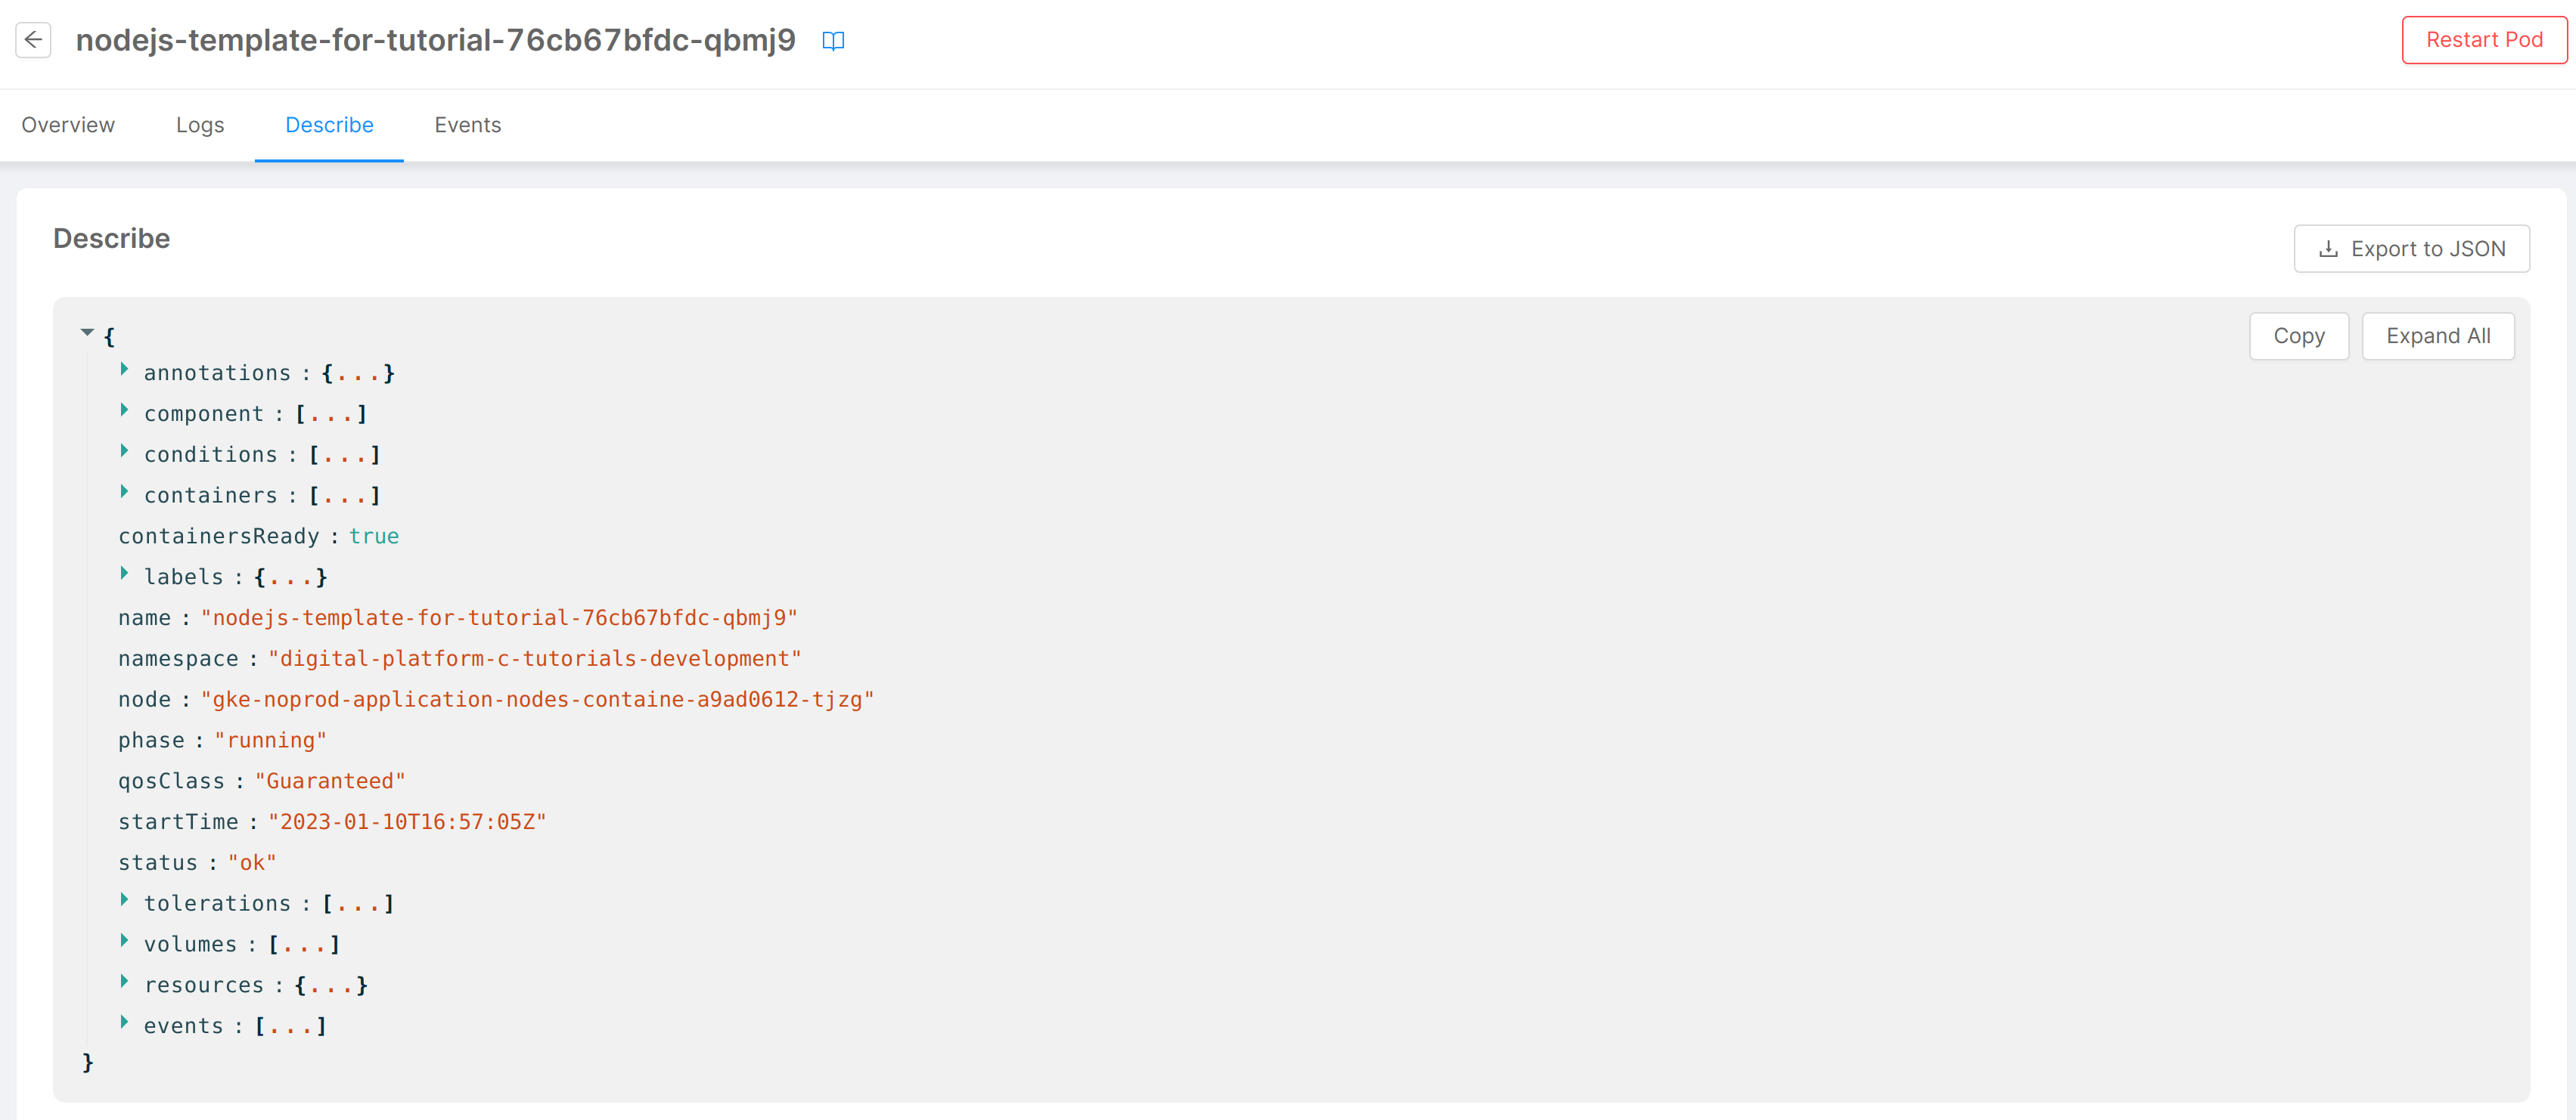Expand the tolerations array

pos(125,900)
